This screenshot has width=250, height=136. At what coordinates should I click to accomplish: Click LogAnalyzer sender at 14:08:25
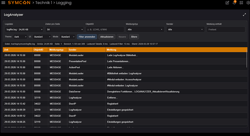(x=75, y=122)
